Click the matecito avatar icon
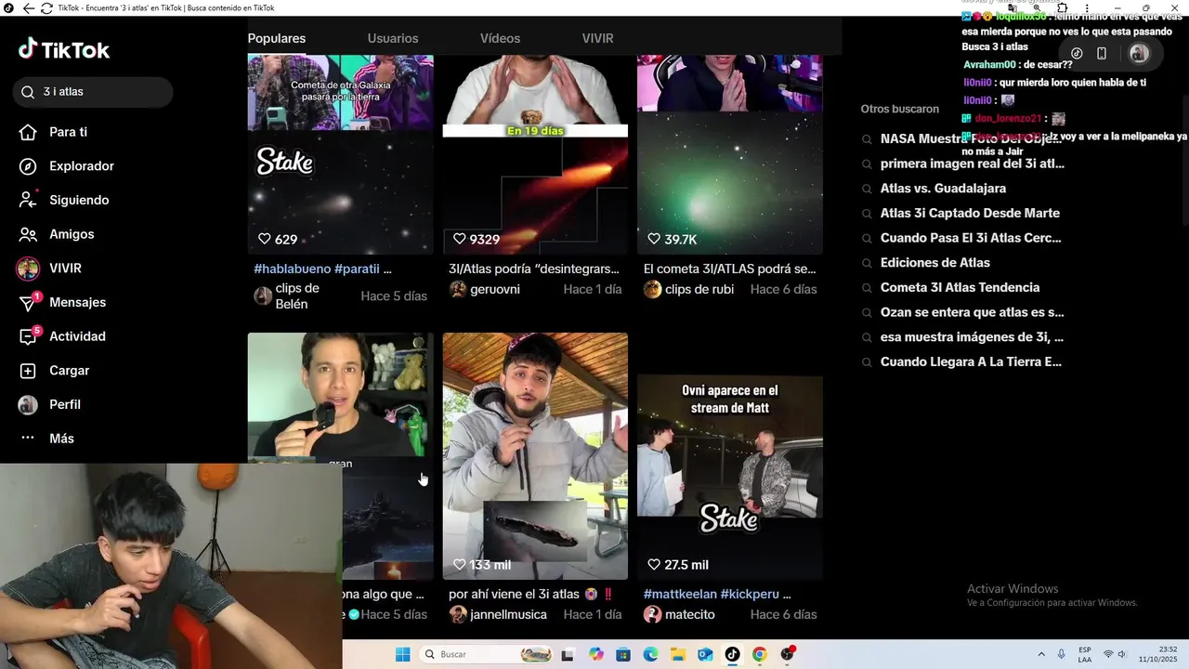1189x669 pixels. click(652, 614)
